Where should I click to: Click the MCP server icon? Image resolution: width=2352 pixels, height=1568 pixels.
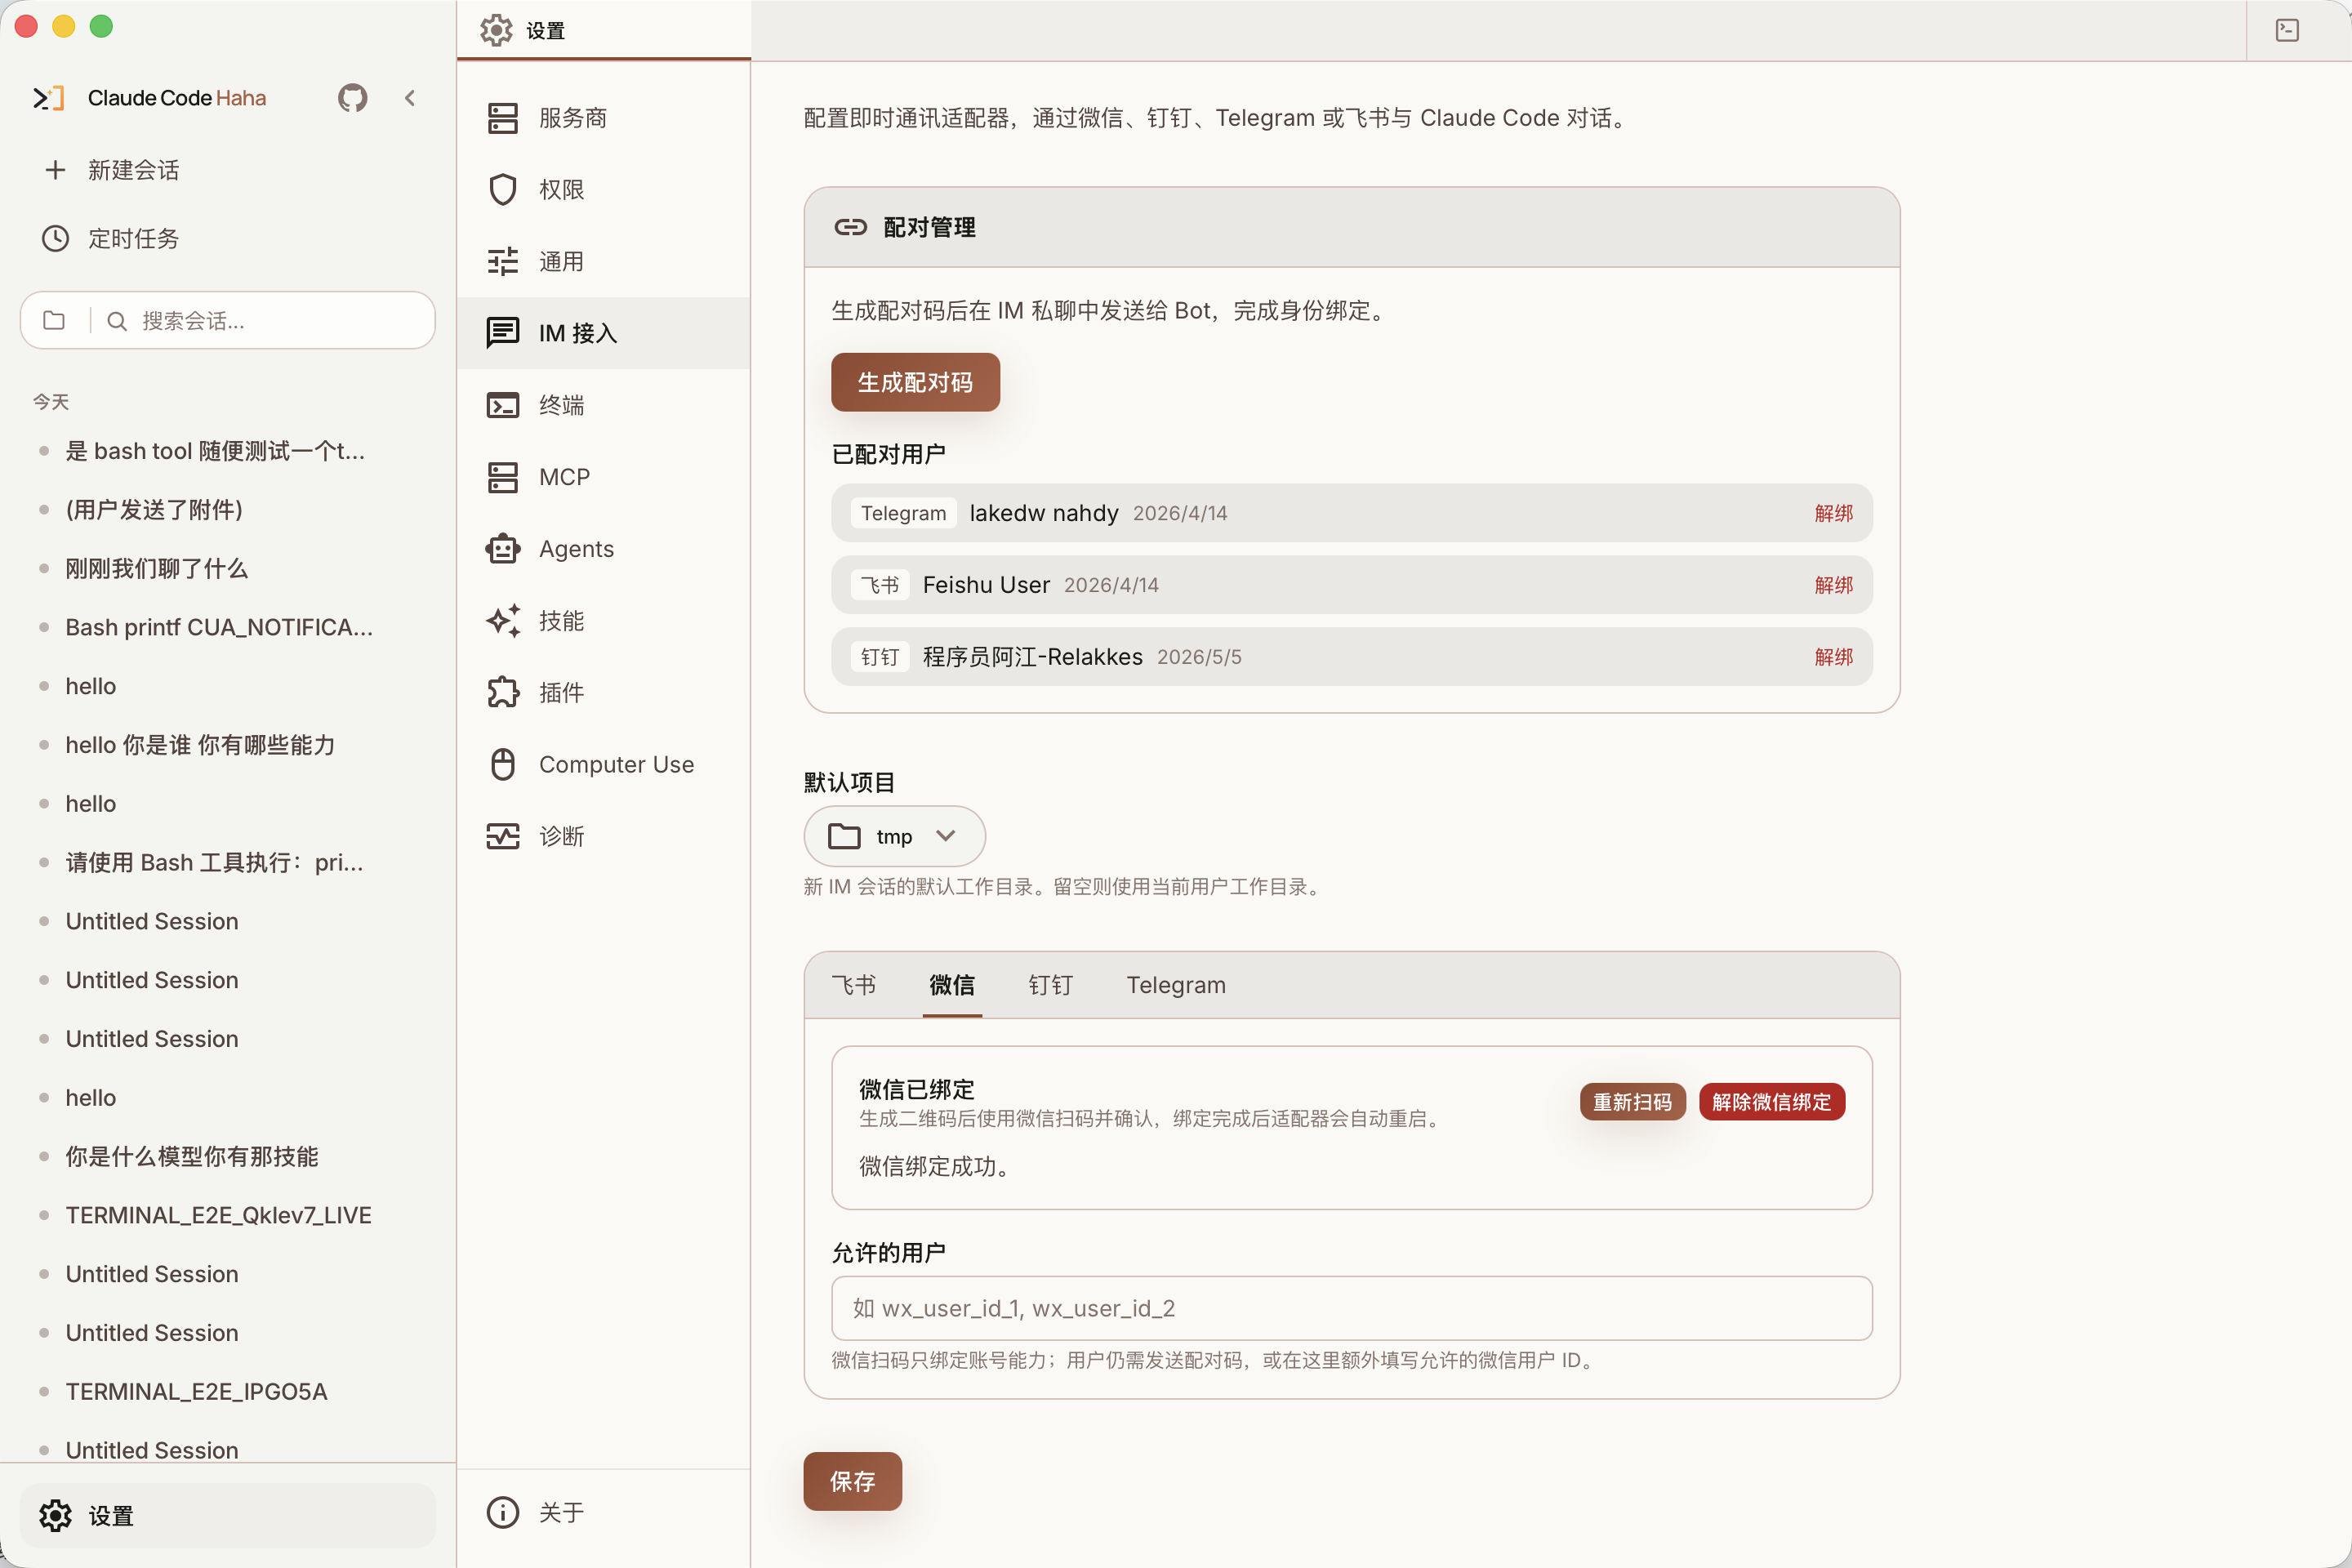click(x=502, y=477)
